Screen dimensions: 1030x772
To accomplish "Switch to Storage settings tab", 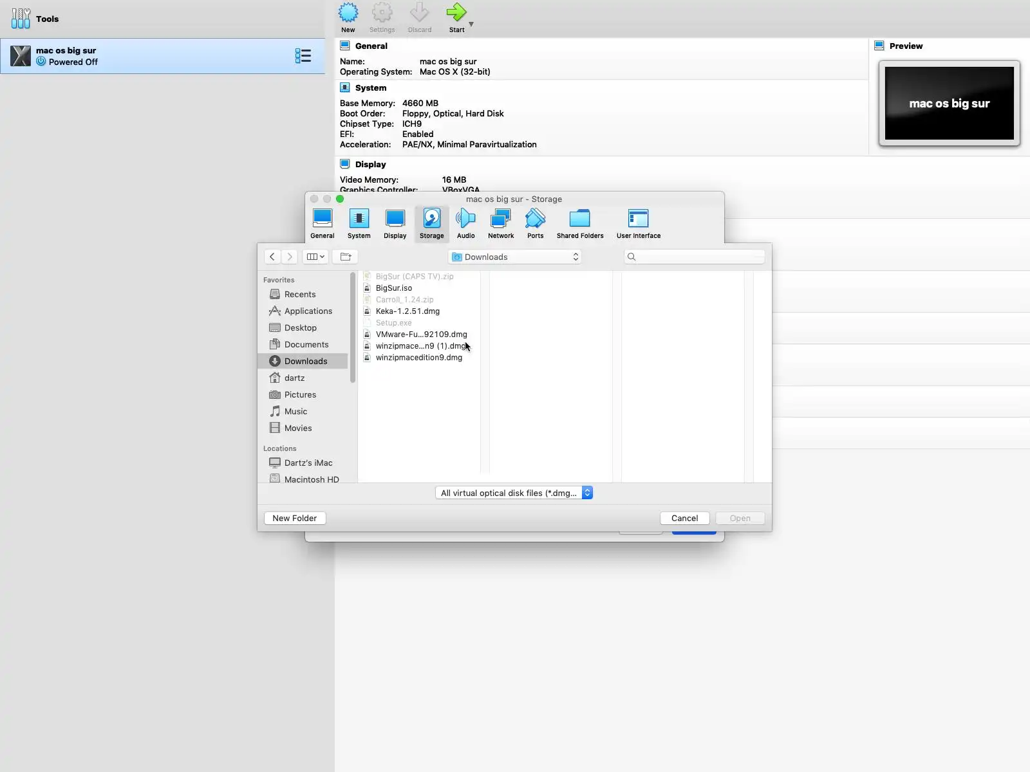I will point(432,224).
